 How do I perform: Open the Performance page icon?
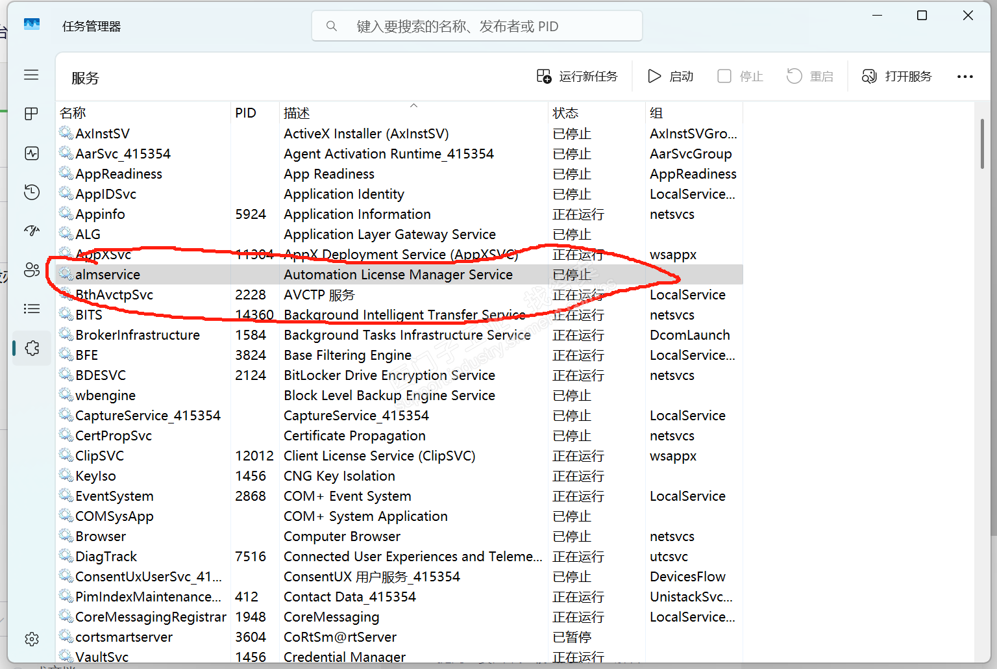[x=31, y=153]
